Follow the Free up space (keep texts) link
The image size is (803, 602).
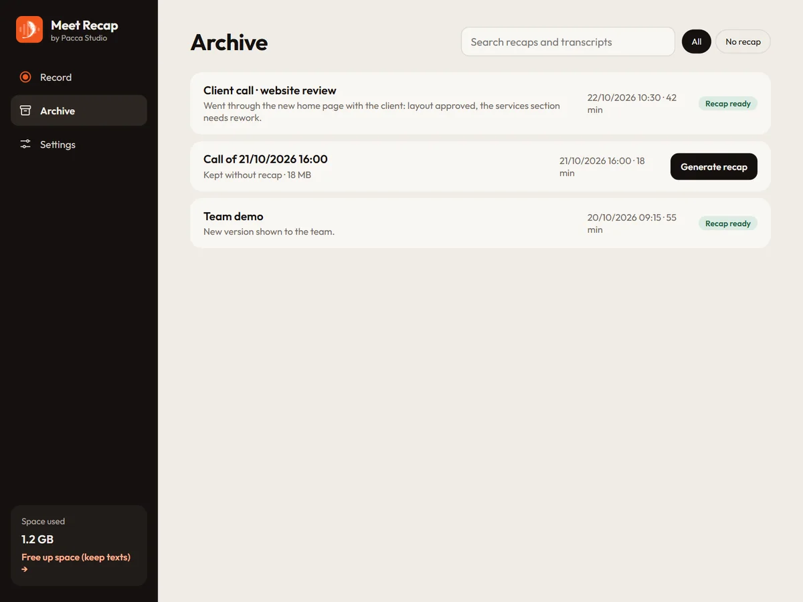coord(76,563)
